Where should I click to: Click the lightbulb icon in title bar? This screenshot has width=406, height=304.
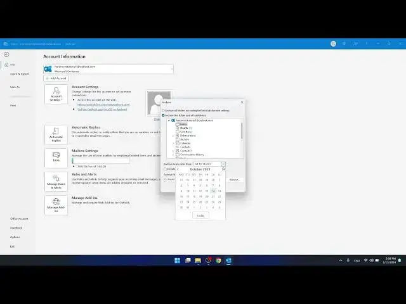pyautogui.click(x=344, y=44)
